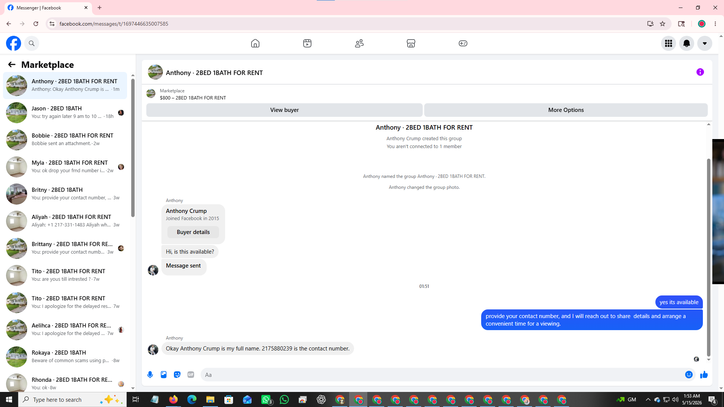Open the Windows Start menu
Viewport: 724px width, 407px height.
point(9,399)
